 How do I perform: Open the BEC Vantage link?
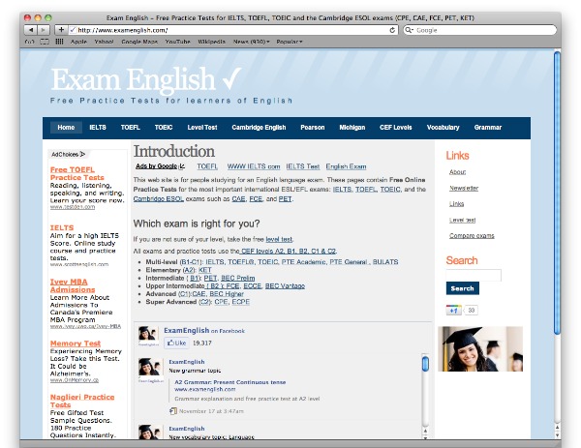tap(285, 285)
